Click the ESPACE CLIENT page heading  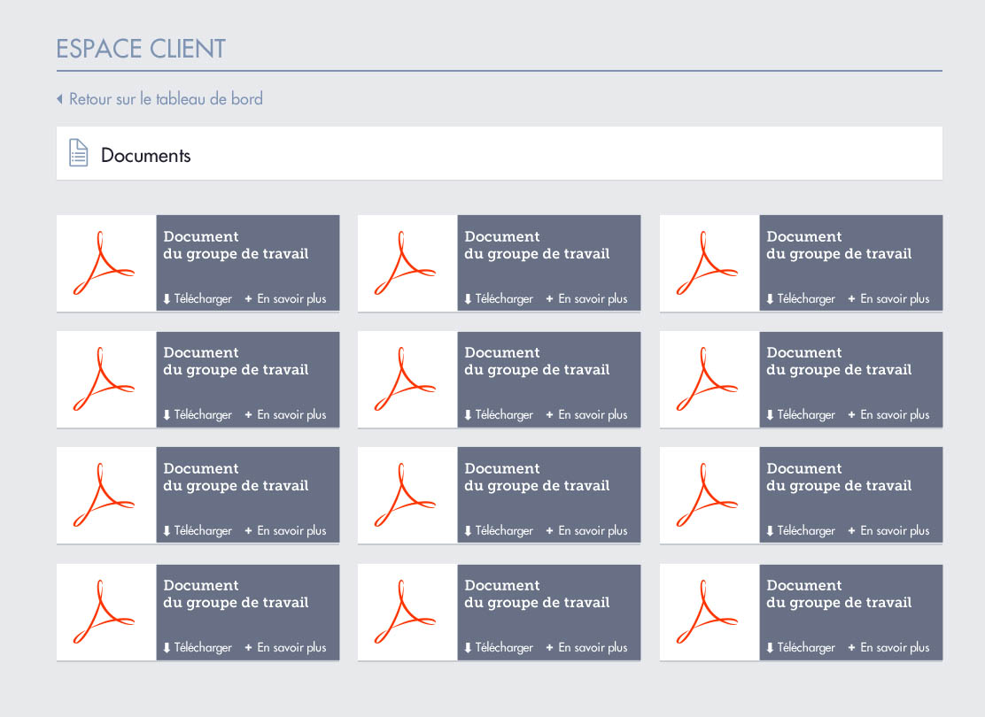coord(141,49)
